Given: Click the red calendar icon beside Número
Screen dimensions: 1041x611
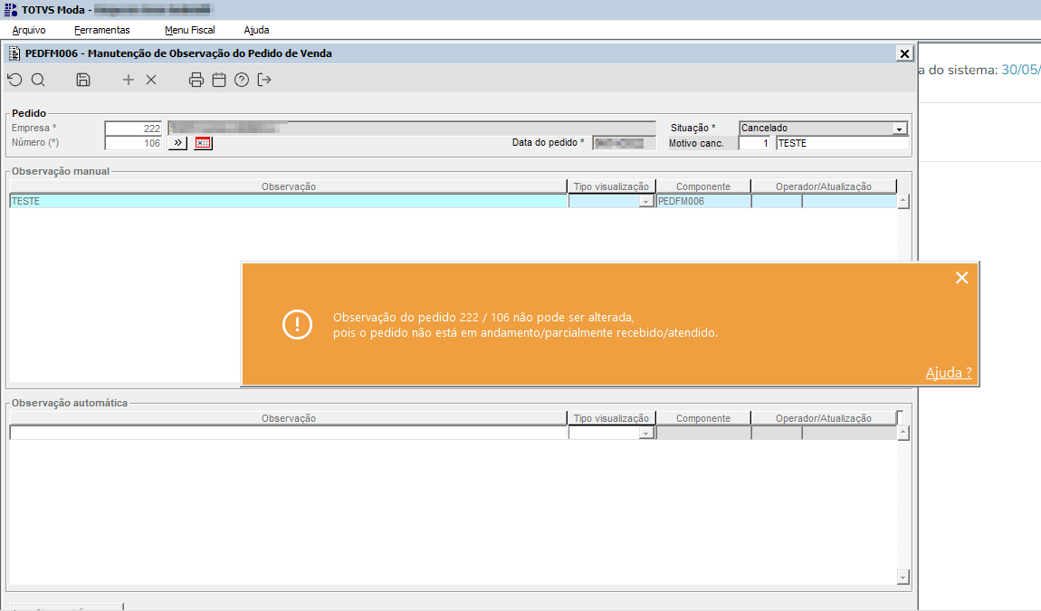Looking at the screenshot, I should point(203,143).
